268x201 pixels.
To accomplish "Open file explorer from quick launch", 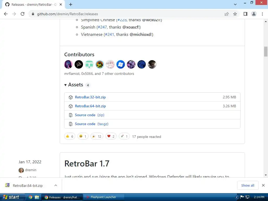I will click(37, 197).
